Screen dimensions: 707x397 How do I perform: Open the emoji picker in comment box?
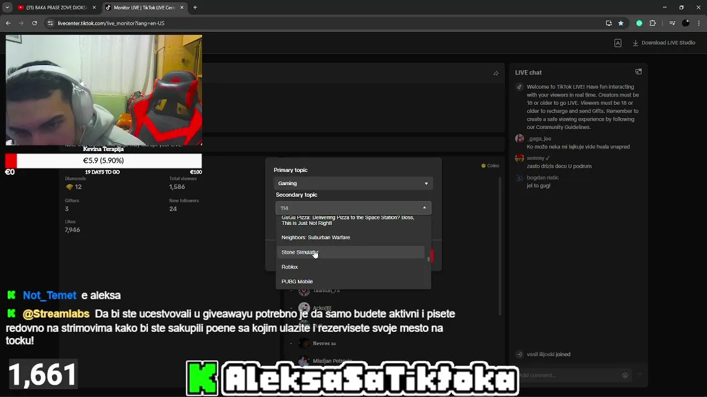pos(625,375)
